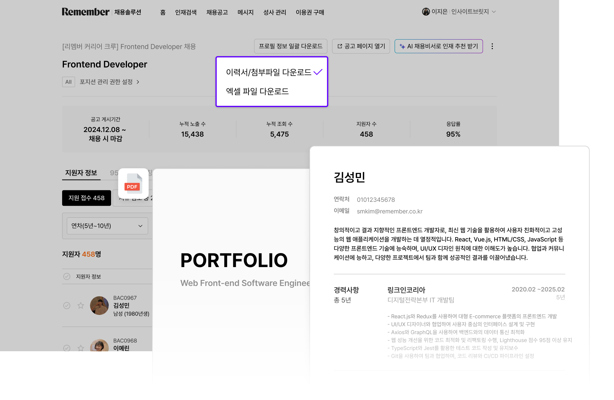Select 엑셀 파일 다운로드 option

[x=257, y=91]
